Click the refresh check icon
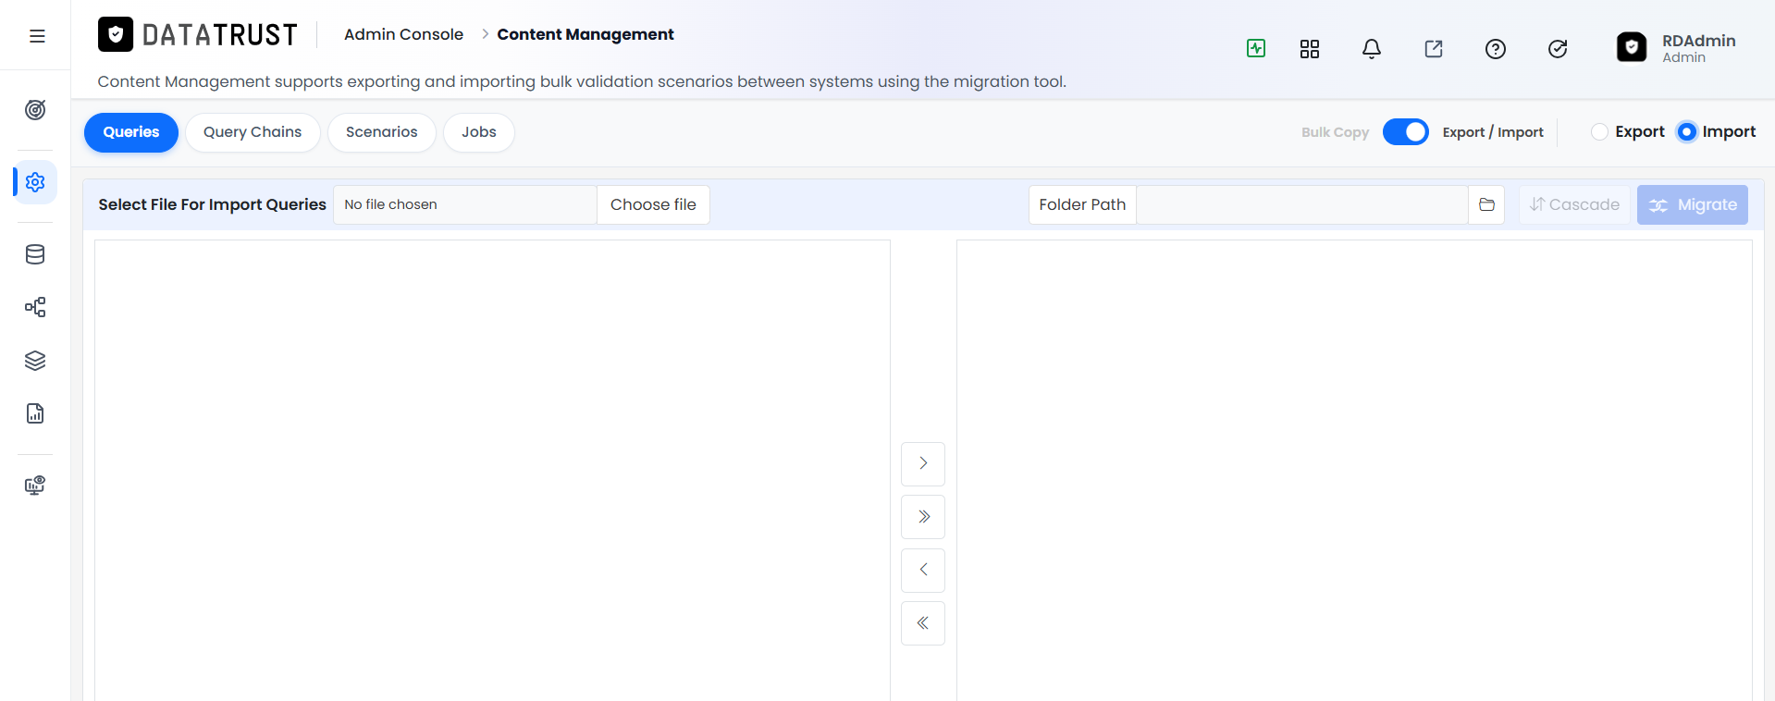The width and height of the screenshot is (1775, 701). (1558, 49)
